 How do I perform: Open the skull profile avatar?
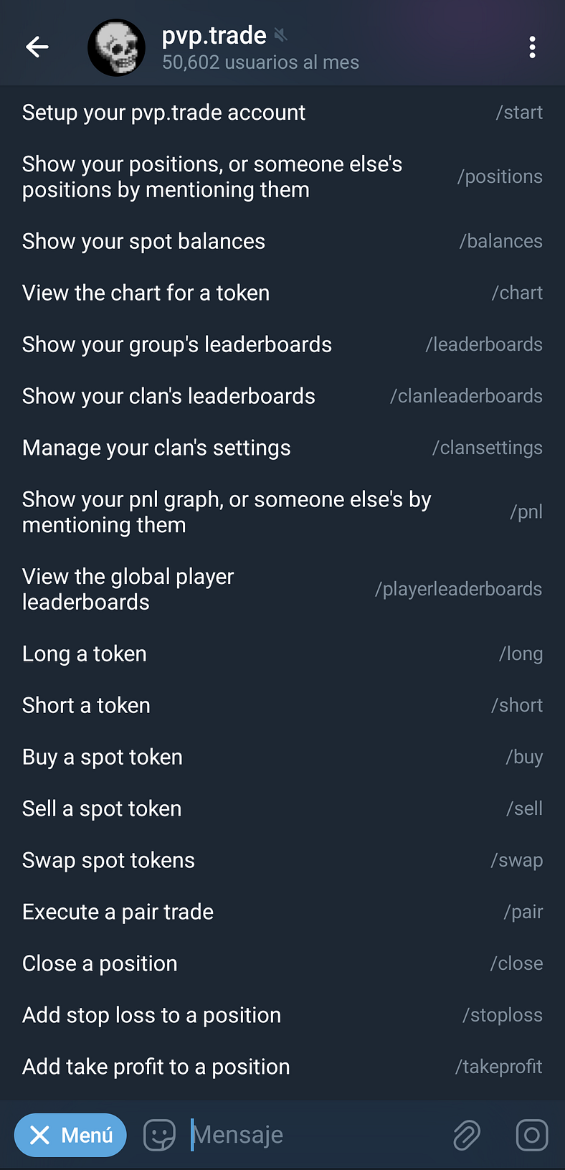116,47
